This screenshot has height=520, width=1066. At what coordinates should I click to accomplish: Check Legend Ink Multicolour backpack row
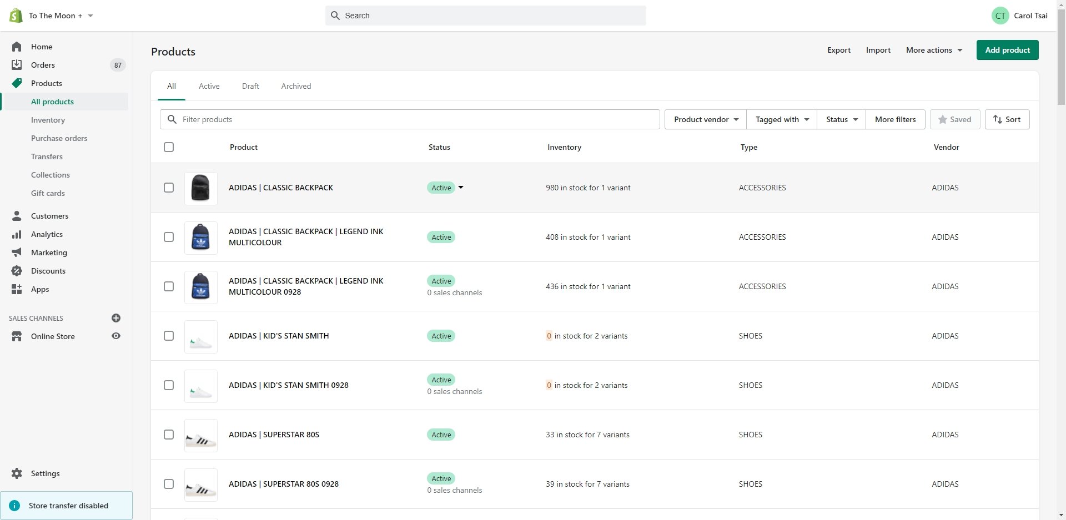pos(169,237)
